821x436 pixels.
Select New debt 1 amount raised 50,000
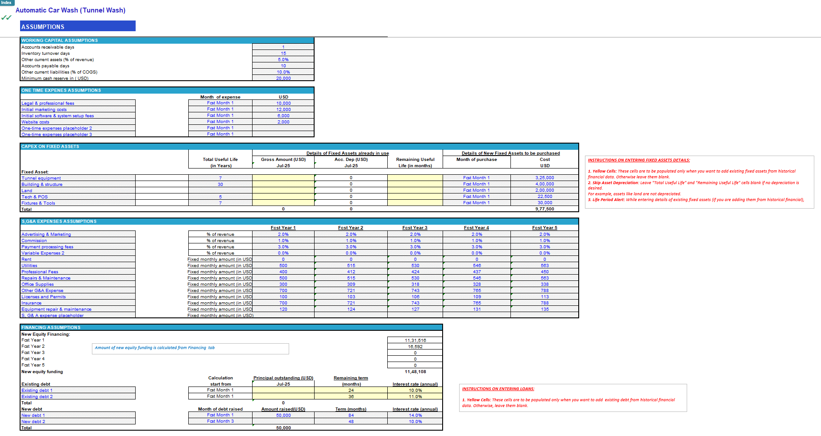pyautogui.click(x=283, y=415)
